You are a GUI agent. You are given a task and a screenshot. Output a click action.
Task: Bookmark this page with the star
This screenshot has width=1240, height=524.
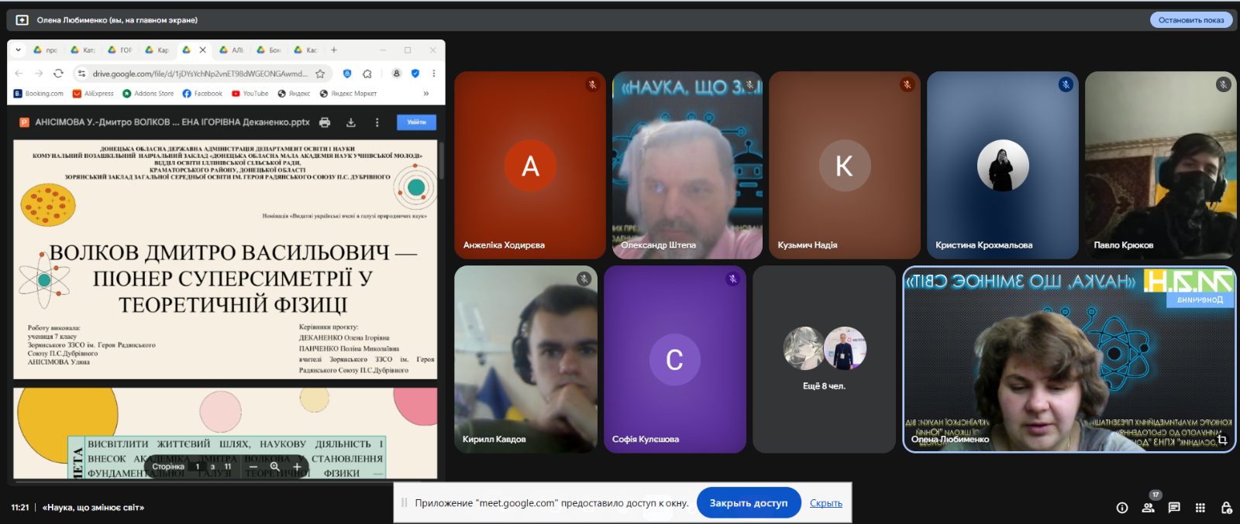click(x=320, y=74)
